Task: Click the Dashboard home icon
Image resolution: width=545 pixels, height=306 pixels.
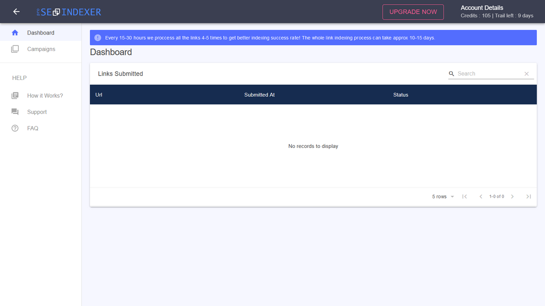Action: click(15, 33)
